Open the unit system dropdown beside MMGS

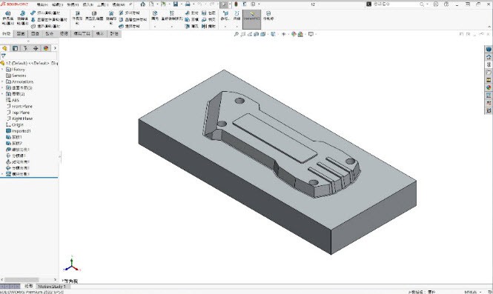[480, 292]
